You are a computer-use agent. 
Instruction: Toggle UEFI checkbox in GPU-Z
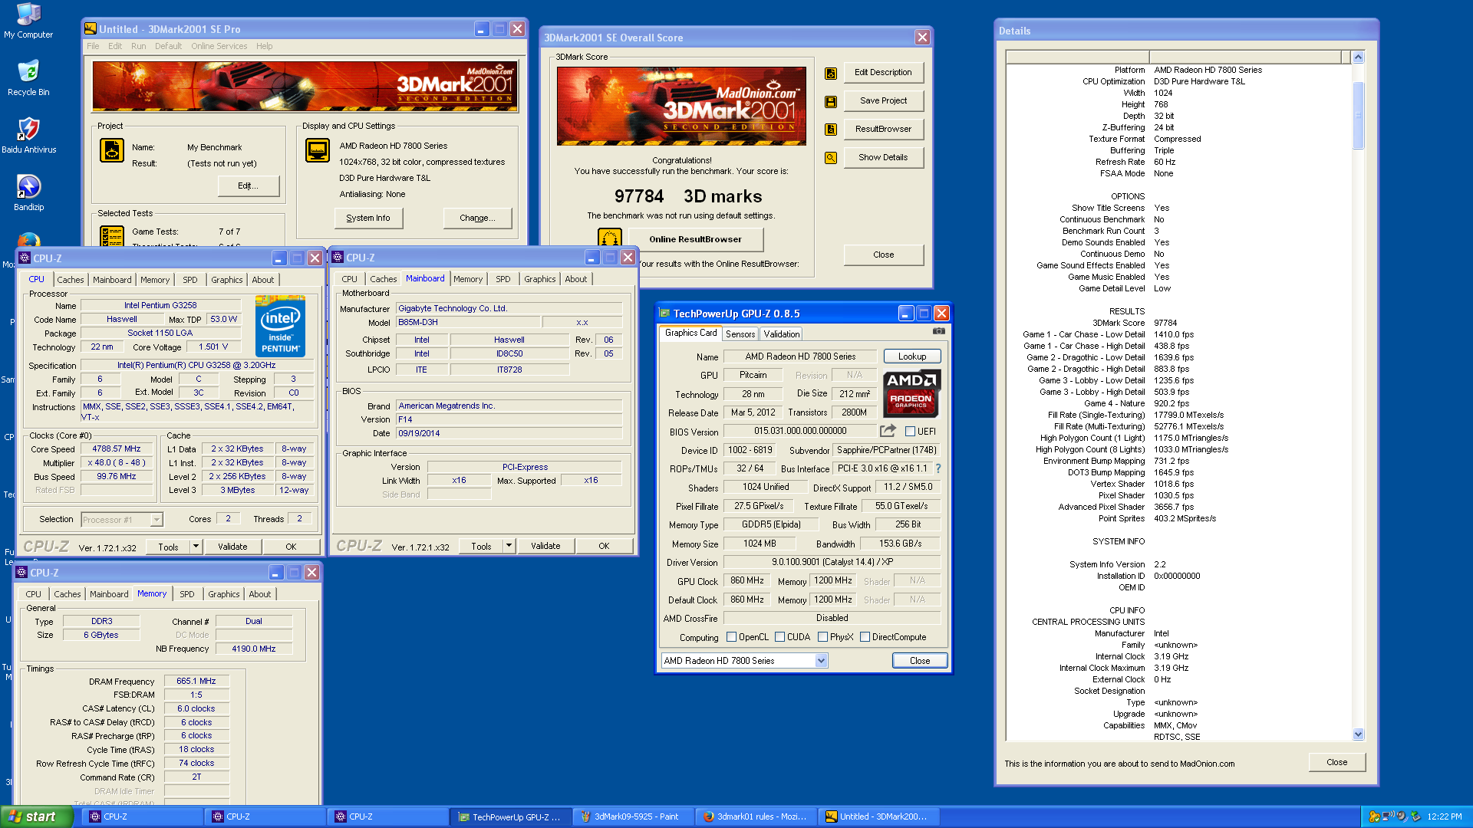coord(910,432)
